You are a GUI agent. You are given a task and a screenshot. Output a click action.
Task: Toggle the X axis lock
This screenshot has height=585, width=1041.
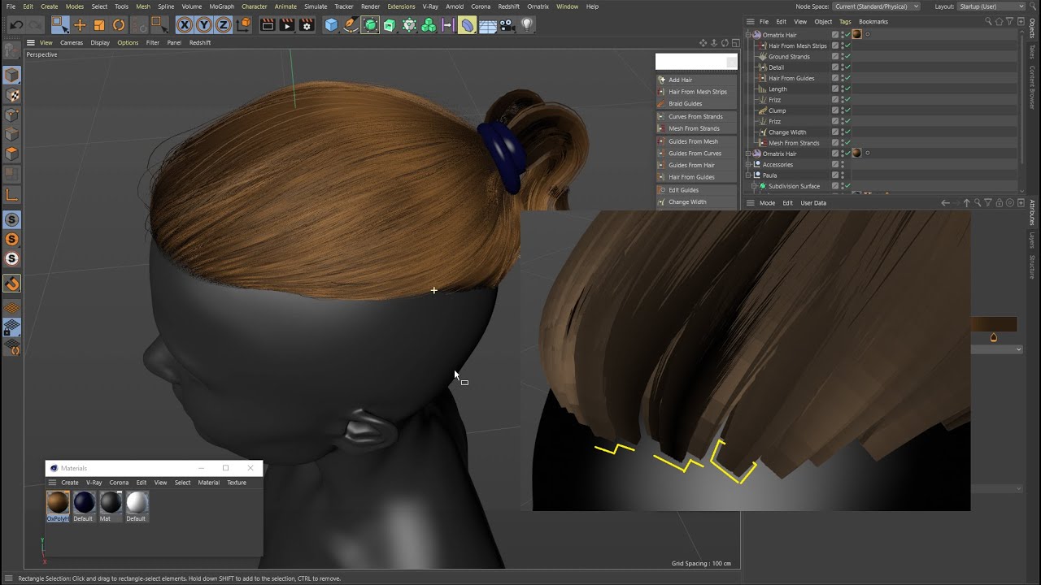click(x=185, y=25)
